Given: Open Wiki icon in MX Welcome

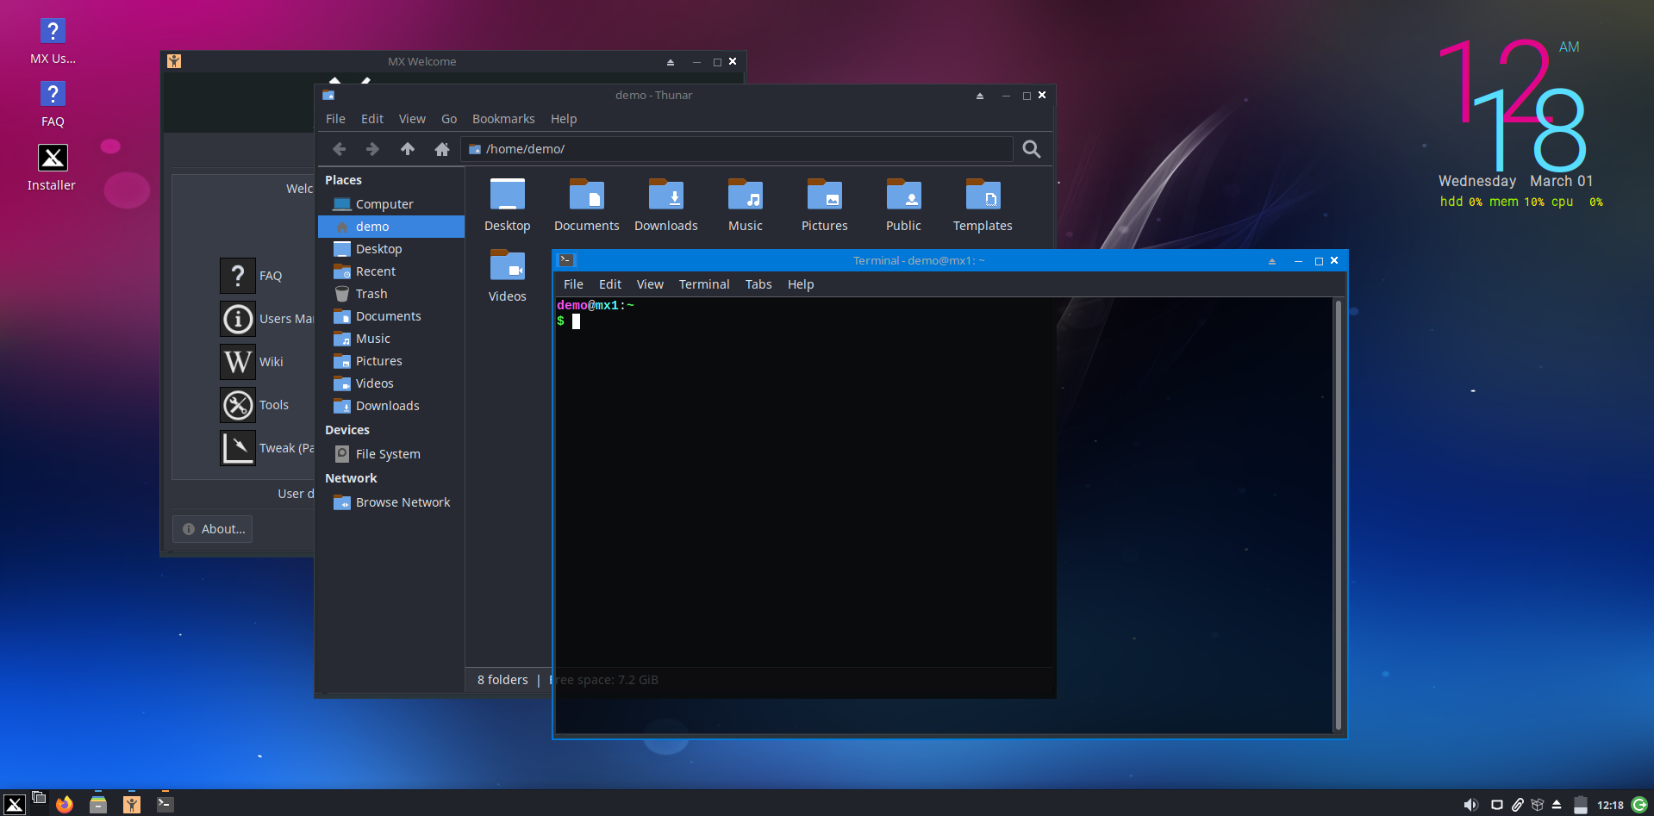Looking at the screenshot, I should click(x=238, y=362).
